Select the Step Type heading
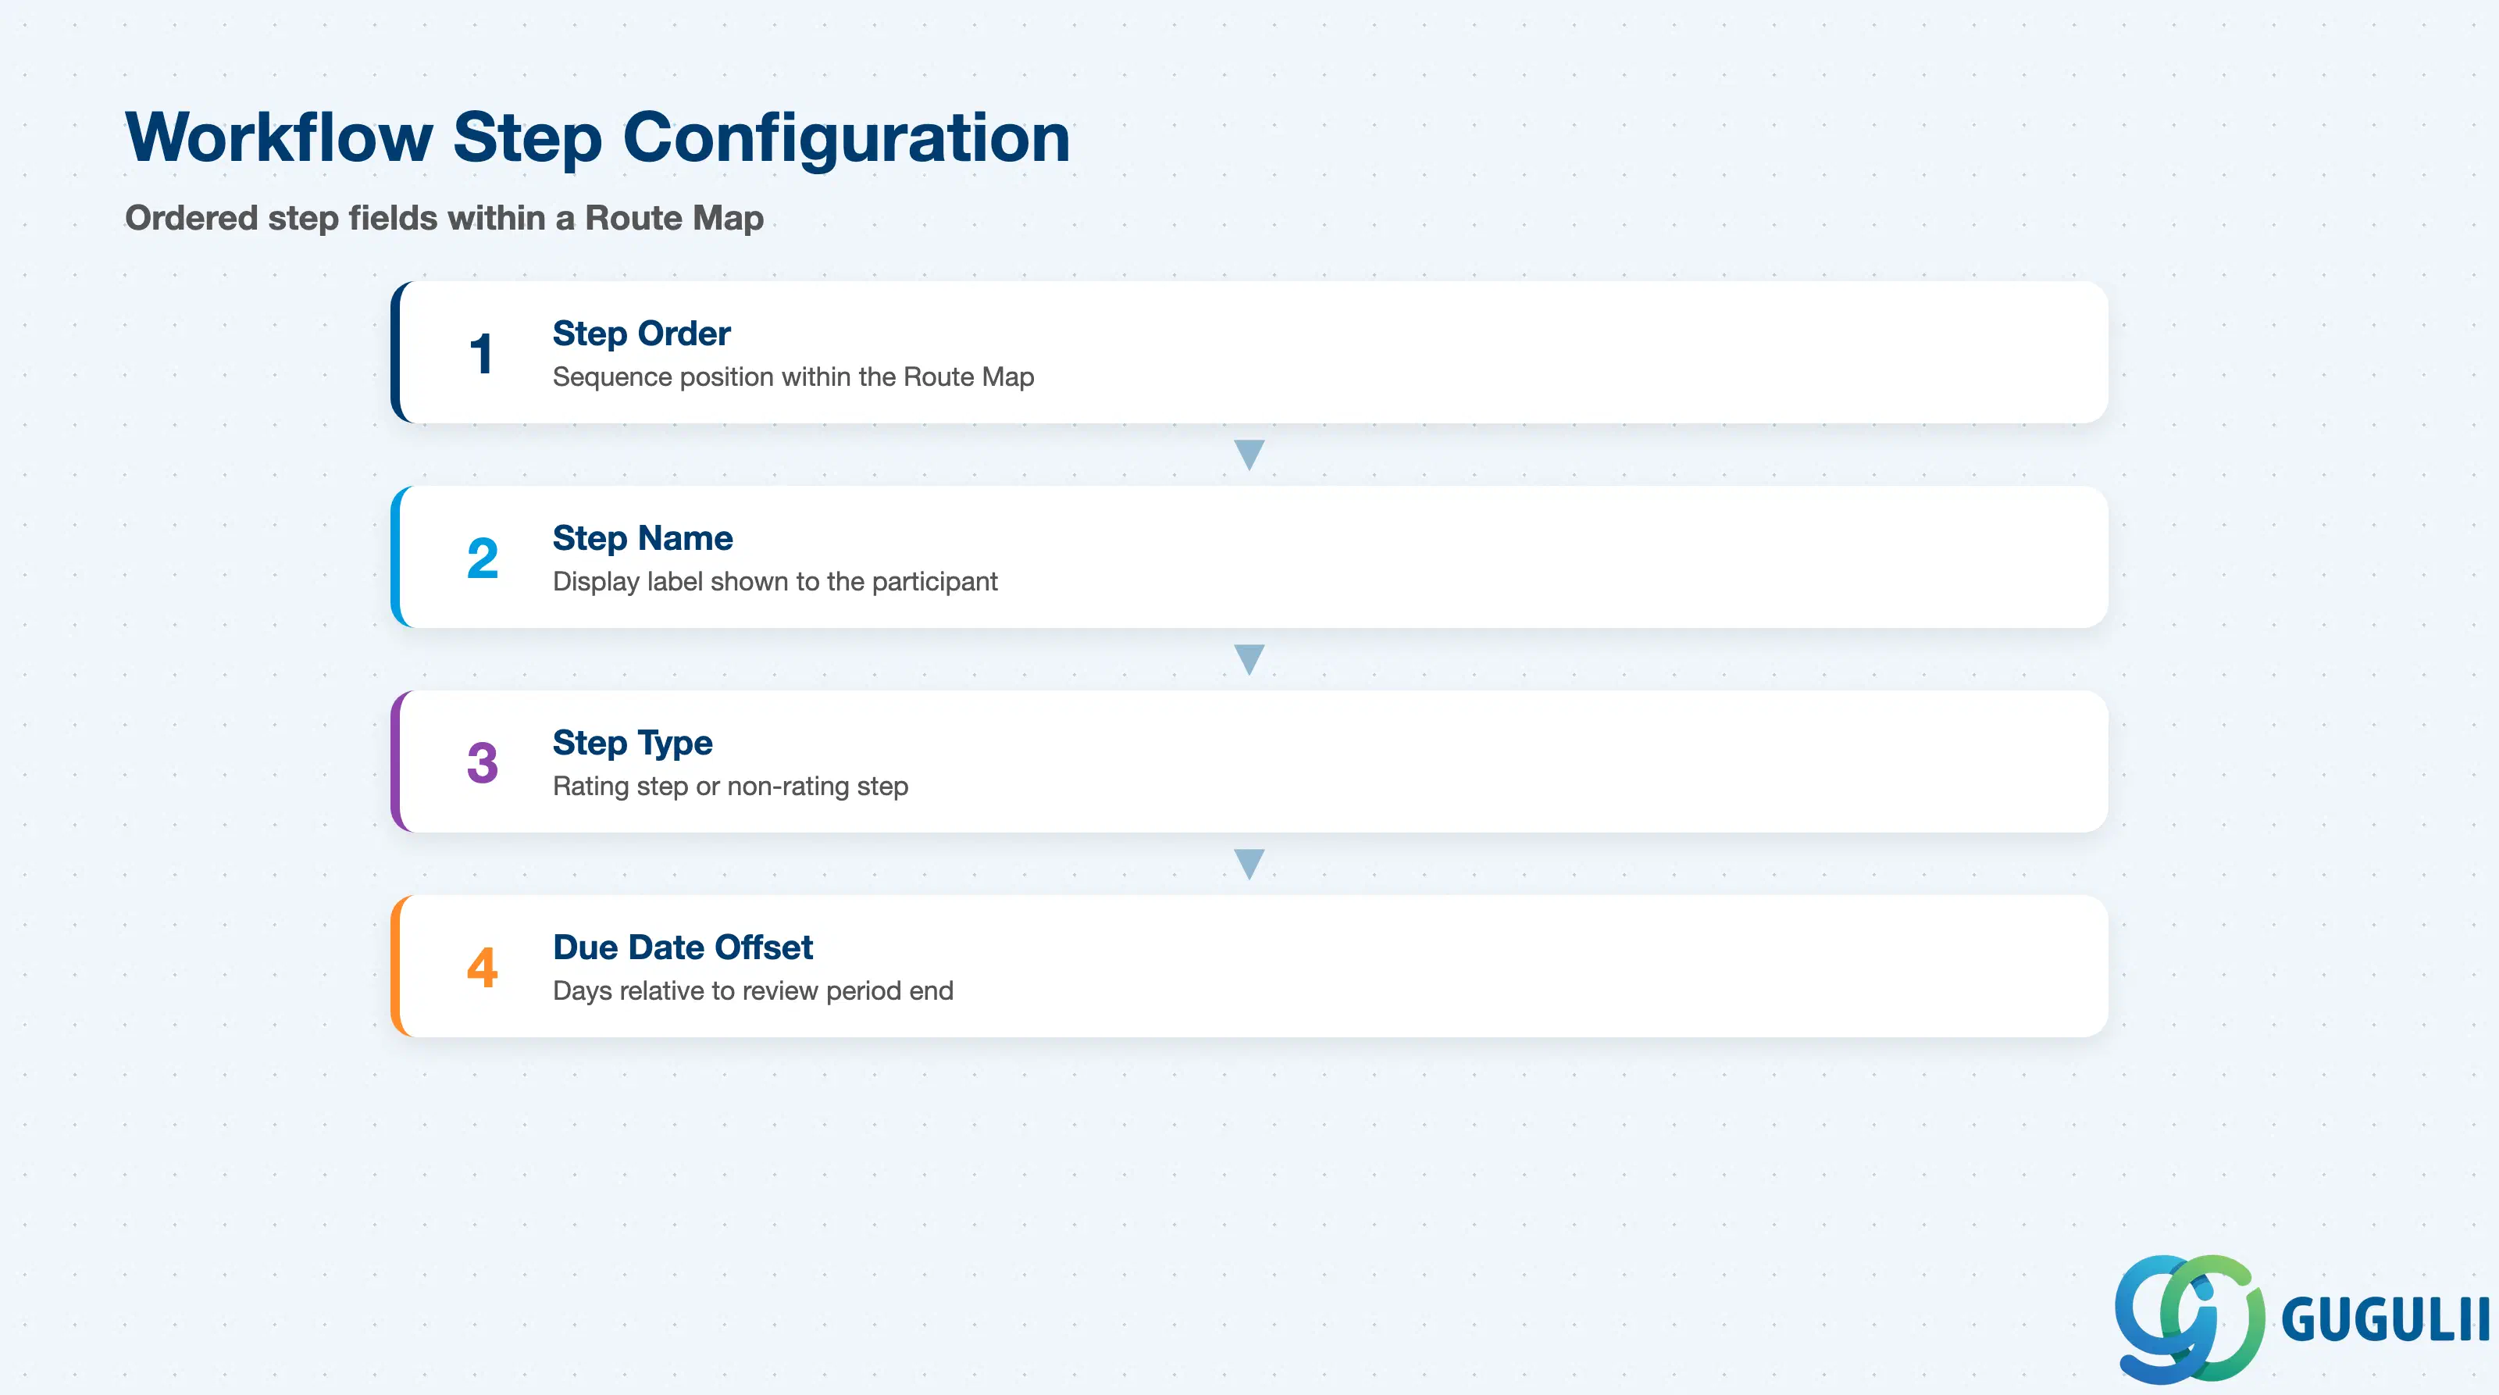This screenshot has width=2499, height=1395. (633, 743)
